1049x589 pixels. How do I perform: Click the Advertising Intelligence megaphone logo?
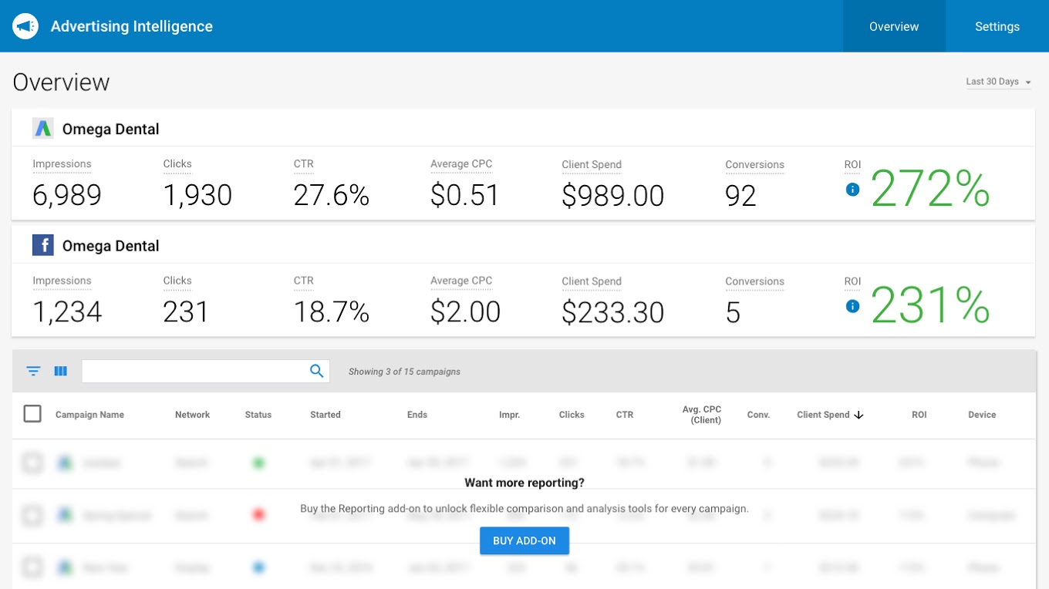coord(25,26)
